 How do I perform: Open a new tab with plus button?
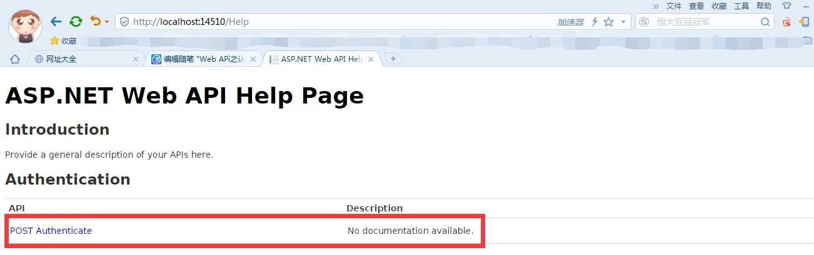click(393, 59)
